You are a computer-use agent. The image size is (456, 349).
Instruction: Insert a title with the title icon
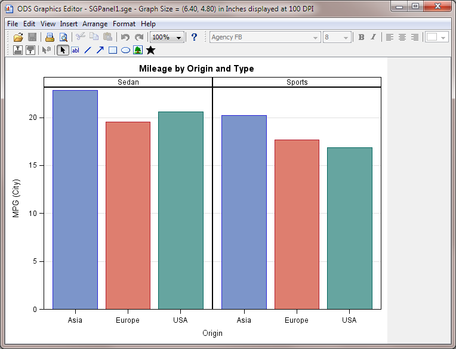(18, 50)
